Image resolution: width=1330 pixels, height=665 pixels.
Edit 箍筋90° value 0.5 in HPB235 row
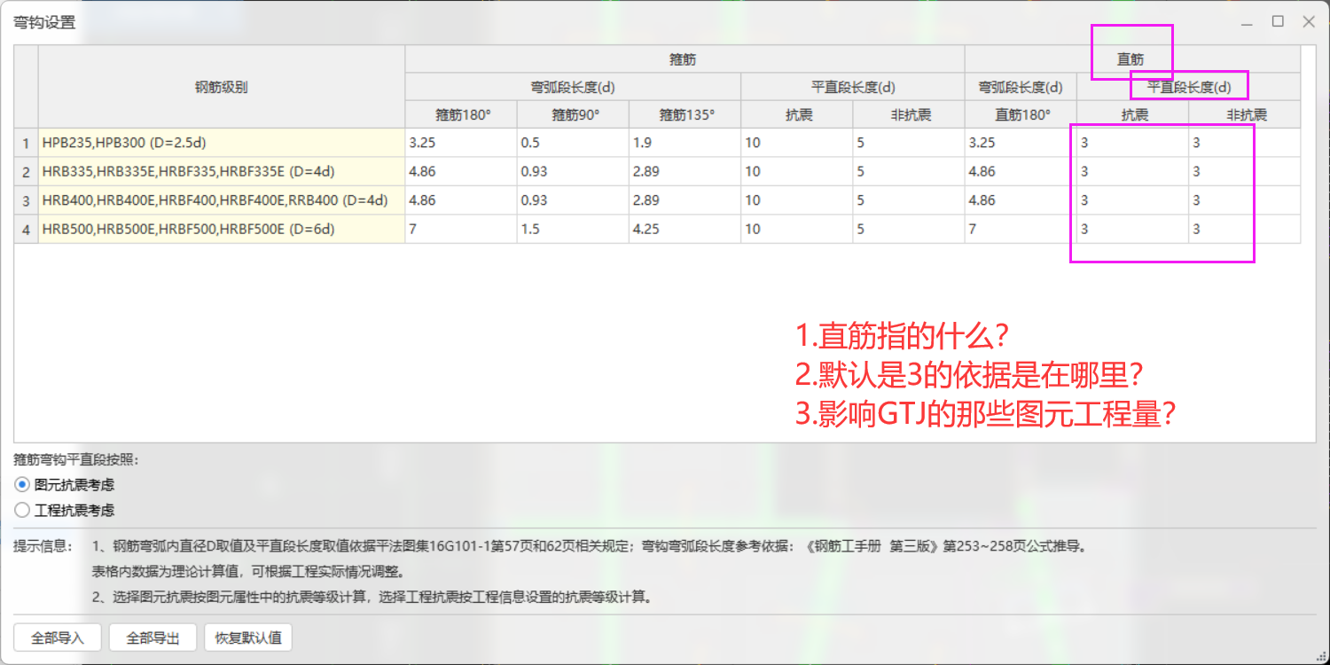(x=573, y=143)
